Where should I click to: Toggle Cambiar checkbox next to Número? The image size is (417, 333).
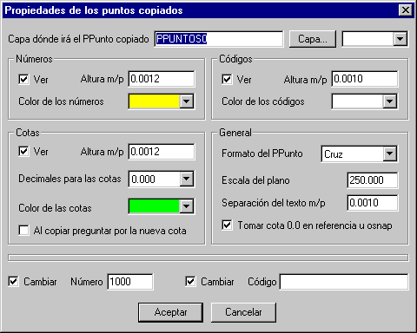pyautogui.click(x=14, y=282)
